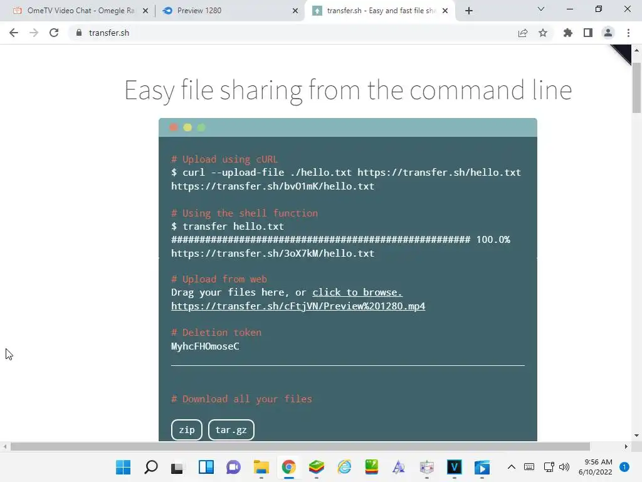
Task: Open BlueStacks from the taskbar
Action: [316, 467]
